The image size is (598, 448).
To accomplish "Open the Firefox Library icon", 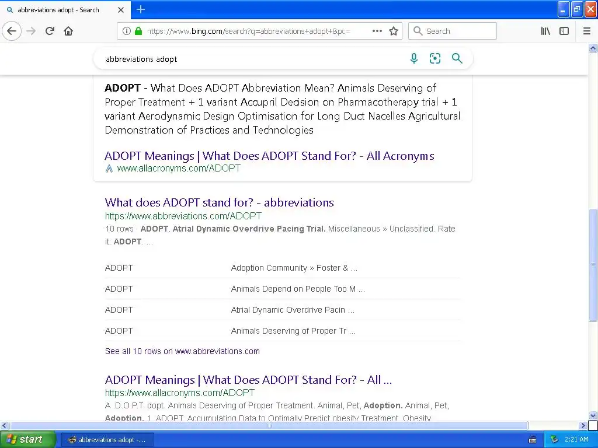I will click(x=545, y=31).
